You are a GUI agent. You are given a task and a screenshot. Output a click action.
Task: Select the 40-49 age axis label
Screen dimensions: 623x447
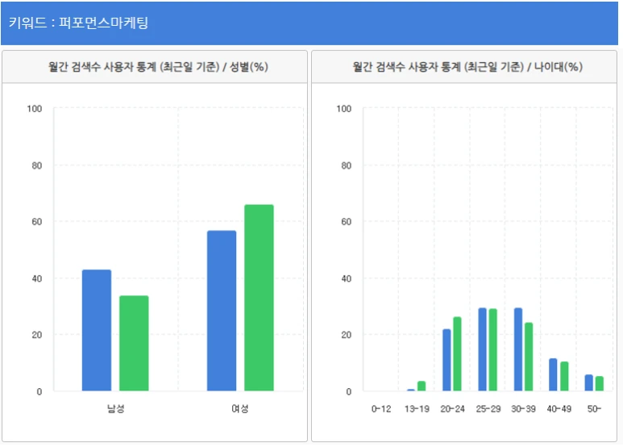559,409
